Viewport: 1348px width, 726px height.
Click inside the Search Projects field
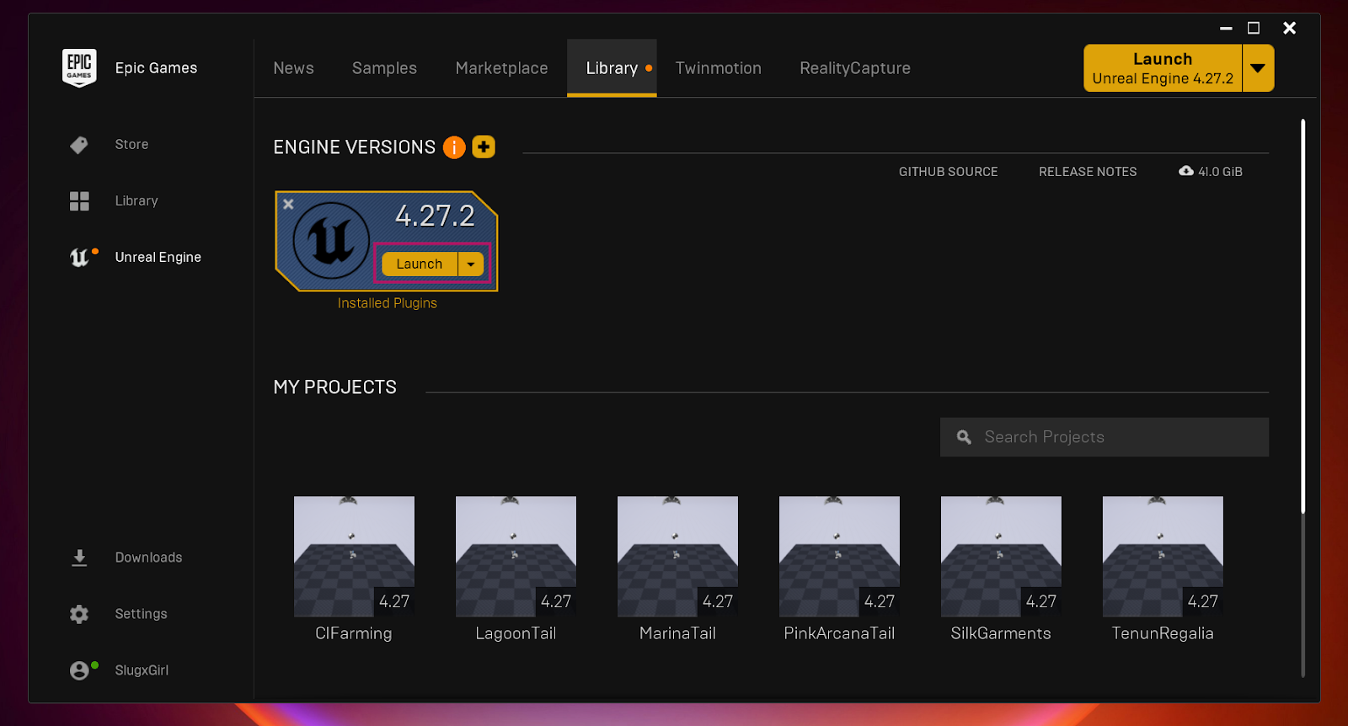1105,437
